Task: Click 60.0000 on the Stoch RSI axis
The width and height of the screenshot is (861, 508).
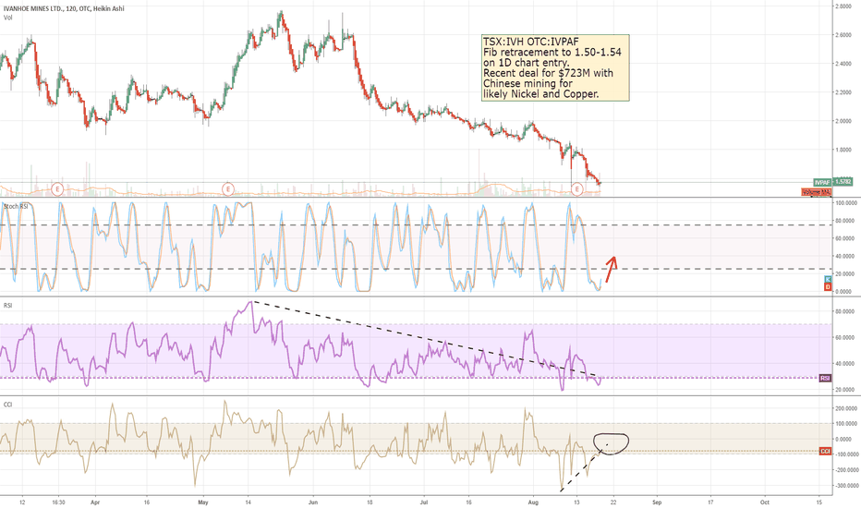Action: coord(845,238)
